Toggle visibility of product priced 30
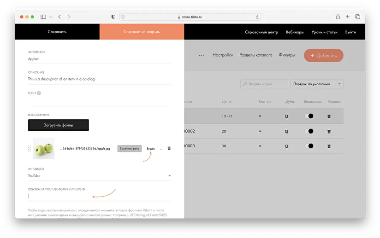 309,146
